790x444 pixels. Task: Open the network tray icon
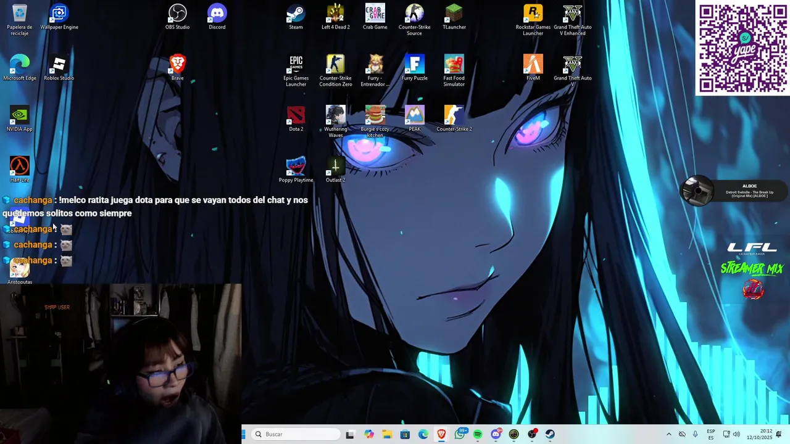click(x=726, y=434)
